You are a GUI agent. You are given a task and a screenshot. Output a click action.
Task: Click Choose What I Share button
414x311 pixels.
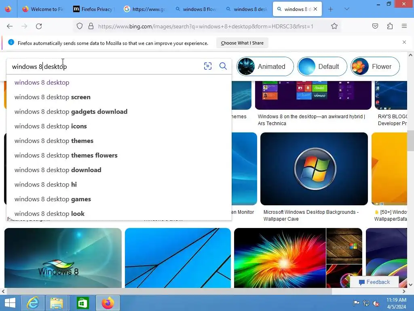pyautogui.click(x=242, y=43)
